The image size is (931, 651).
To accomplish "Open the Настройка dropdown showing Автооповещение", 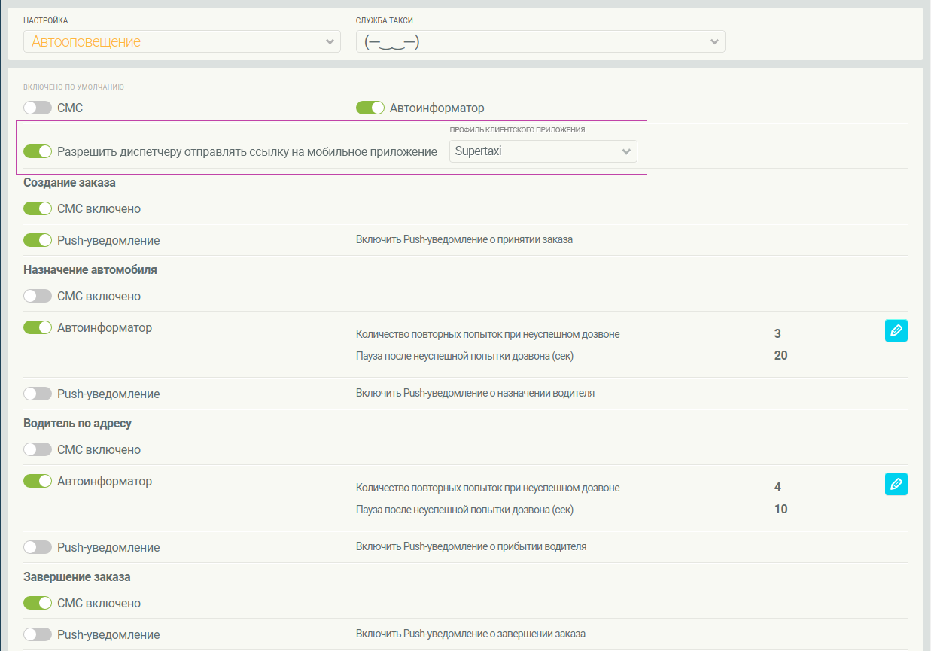I will 182,42.
